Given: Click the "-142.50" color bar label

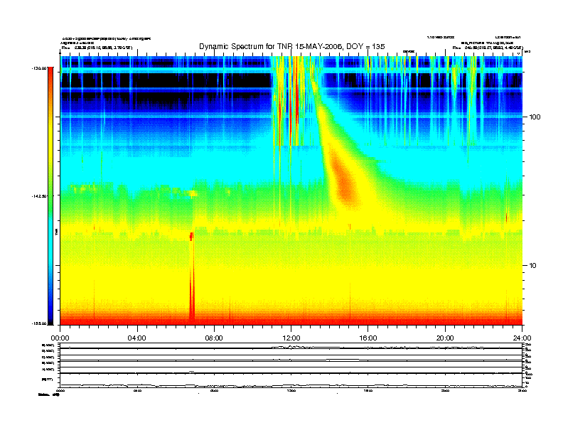Looking at the screenshot, I should pyautogui.click(x=39, y=196).
